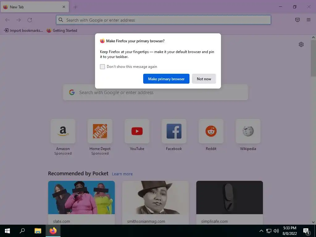
Task: Open the new tab plus button
Action: coord(76,7)
